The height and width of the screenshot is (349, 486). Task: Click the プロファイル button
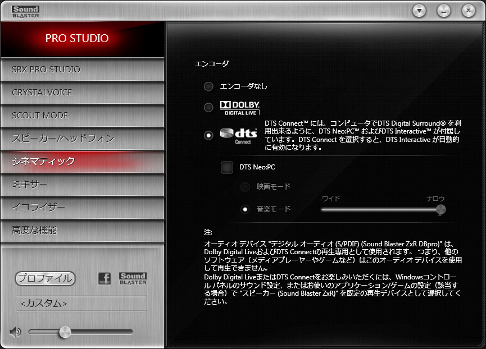[x=46, y=278]
